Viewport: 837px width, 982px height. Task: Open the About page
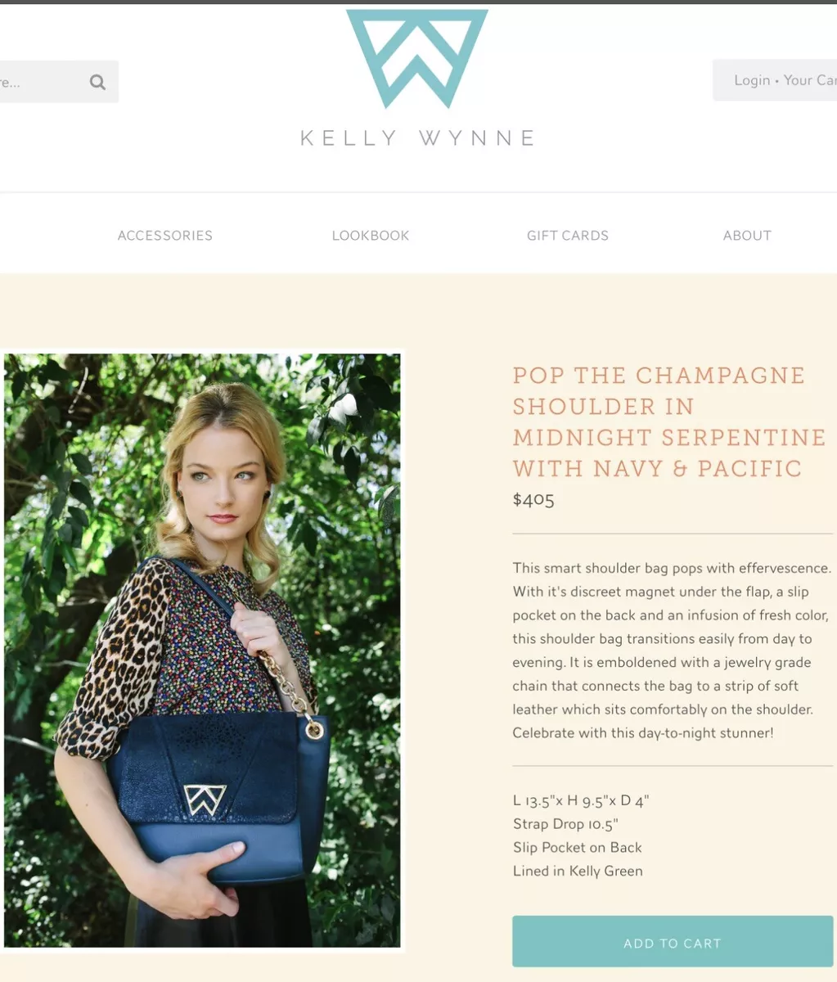[747, 236]
